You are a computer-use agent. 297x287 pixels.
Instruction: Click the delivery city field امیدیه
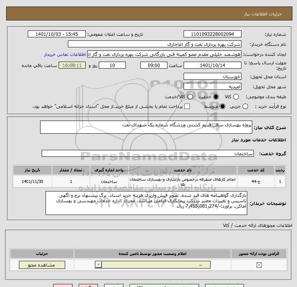pyautogui.click(x=212, y=86)
